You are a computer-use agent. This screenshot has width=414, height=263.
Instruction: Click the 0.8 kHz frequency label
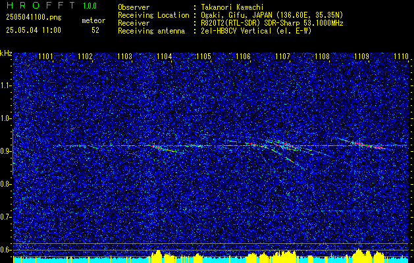tap(6, 184)
